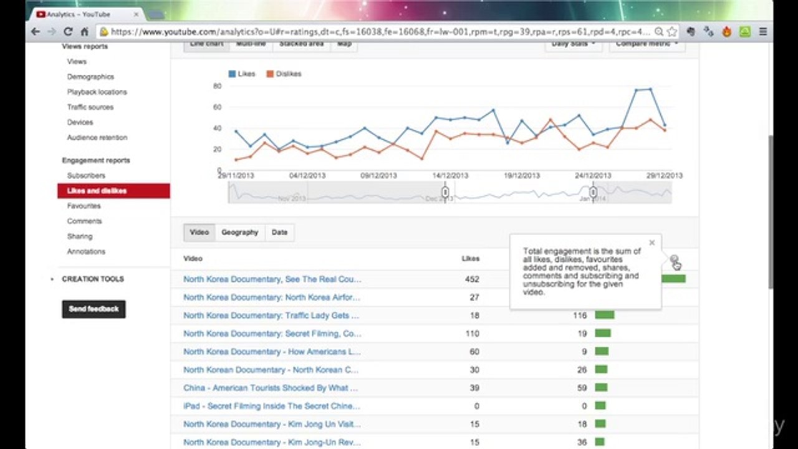Open the Playback locations report

(x=97, y=92)
